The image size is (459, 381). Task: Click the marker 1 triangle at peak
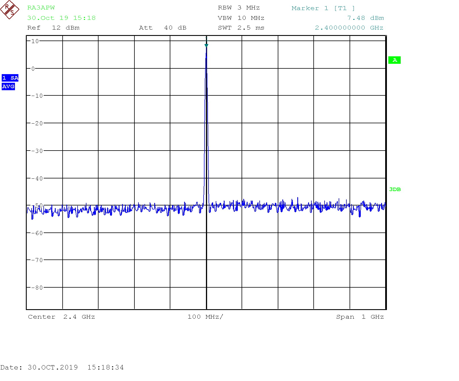click(206, 45)
